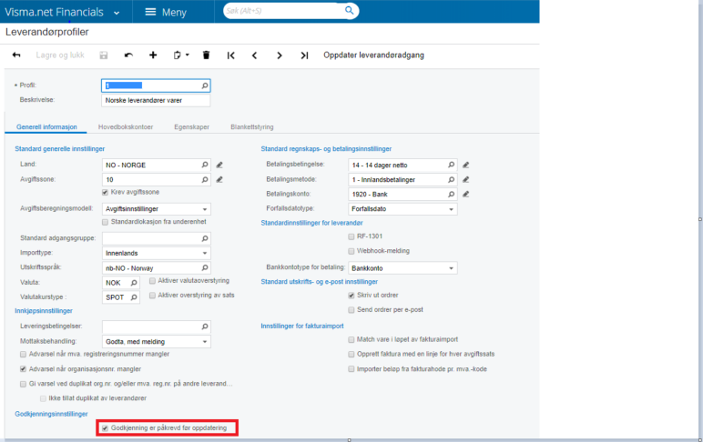Open lookup for Utskriftsspråk field
This screenshot has width=703, height=442.
click(205, 267)
